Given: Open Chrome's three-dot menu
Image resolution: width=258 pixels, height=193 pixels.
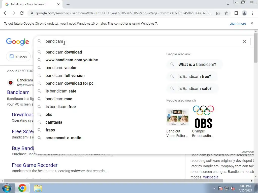Looking at the screenshot, I should (x=252, y=13).
